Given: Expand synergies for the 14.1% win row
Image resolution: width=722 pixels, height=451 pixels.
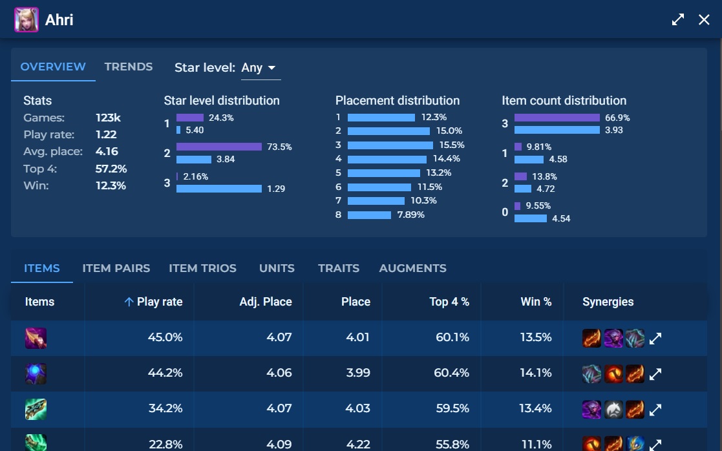Looking at the screenshot, I should (655, 374).
